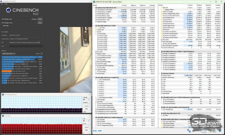Select the Core i7-7700K ranking row
Viewport: 225px width, 135px height.
[22, 76]
